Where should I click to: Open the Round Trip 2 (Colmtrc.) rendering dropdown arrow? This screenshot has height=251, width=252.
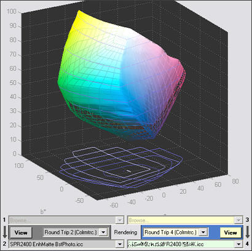103,233
